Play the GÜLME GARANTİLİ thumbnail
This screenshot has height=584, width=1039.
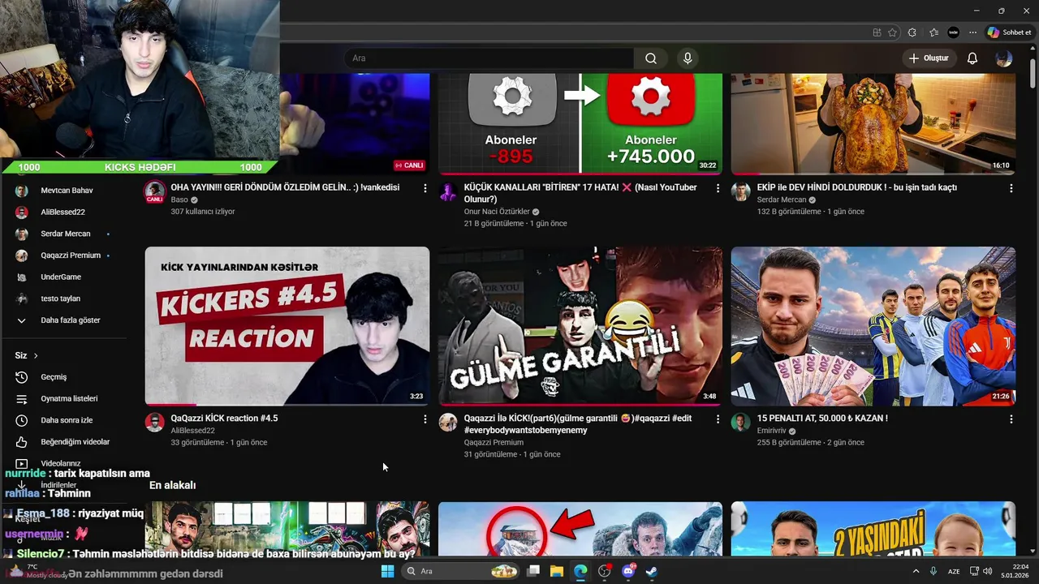(580, 326)
